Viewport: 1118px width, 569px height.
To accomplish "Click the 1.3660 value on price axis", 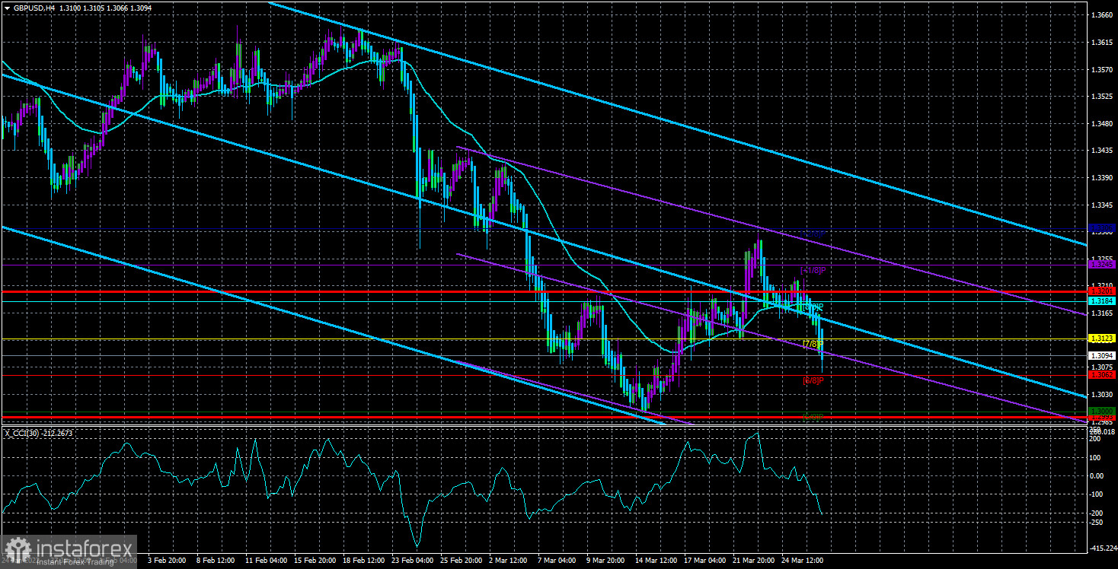I will click(1102, 15).
